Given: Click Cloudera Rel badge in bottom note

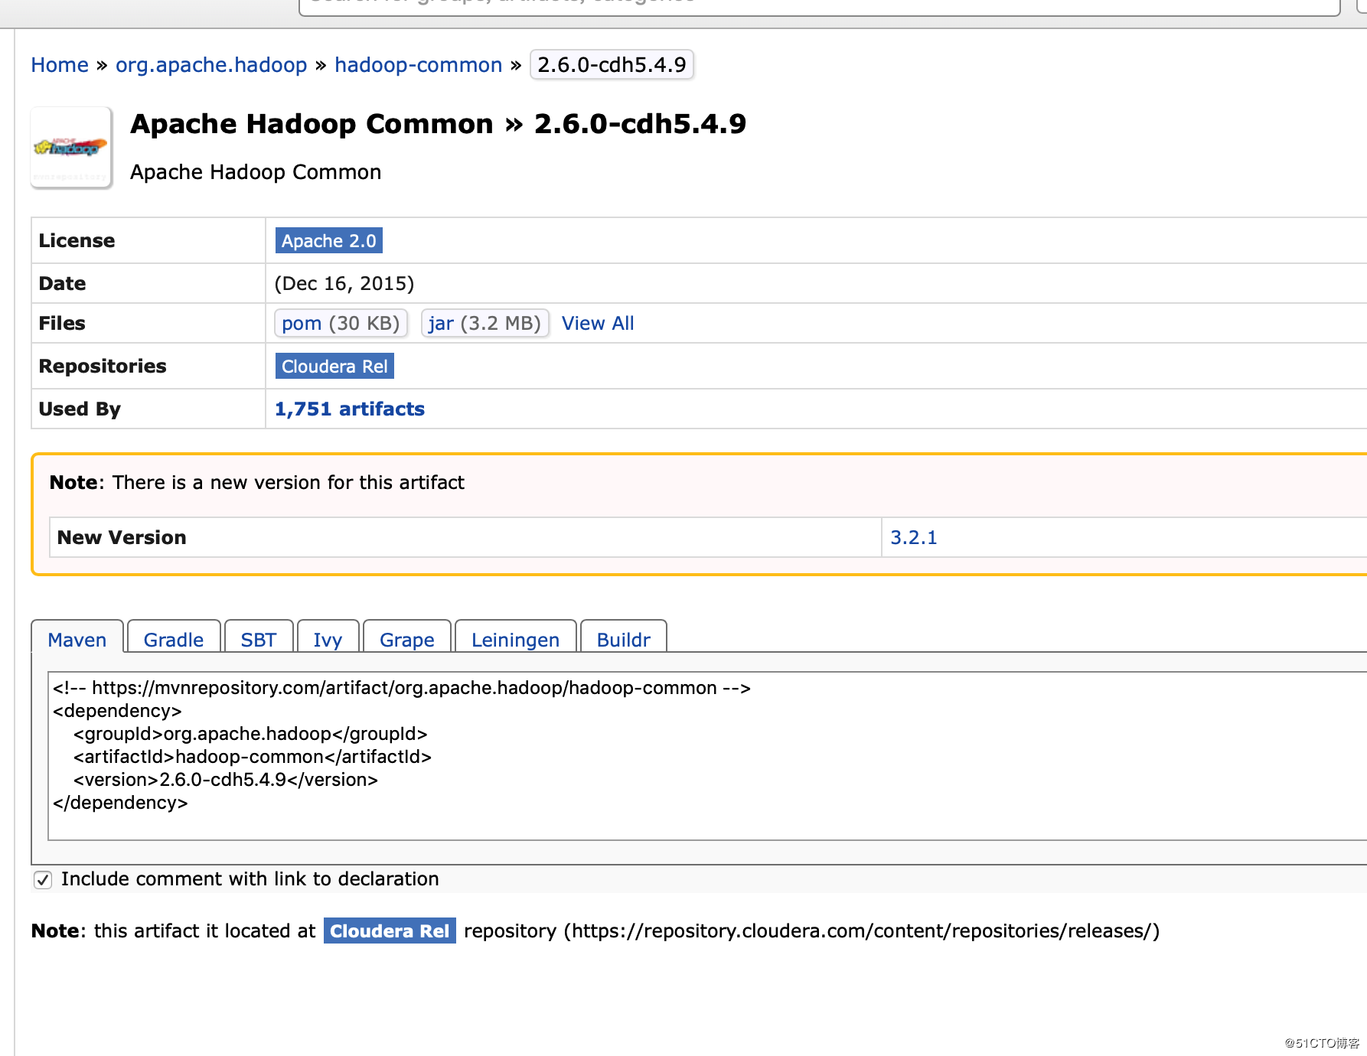Looking at the screenshot, I should coord(390,931).
